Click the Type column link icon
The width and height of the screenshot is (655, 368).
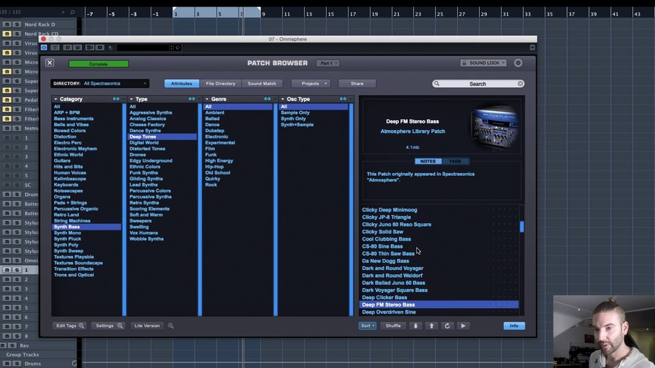coord(192,99)
